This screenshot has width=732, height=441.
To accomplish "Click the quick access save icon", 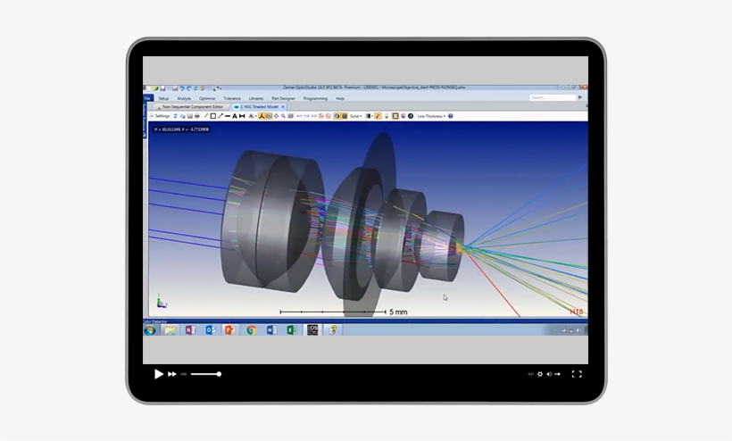I will coord(162,88).
